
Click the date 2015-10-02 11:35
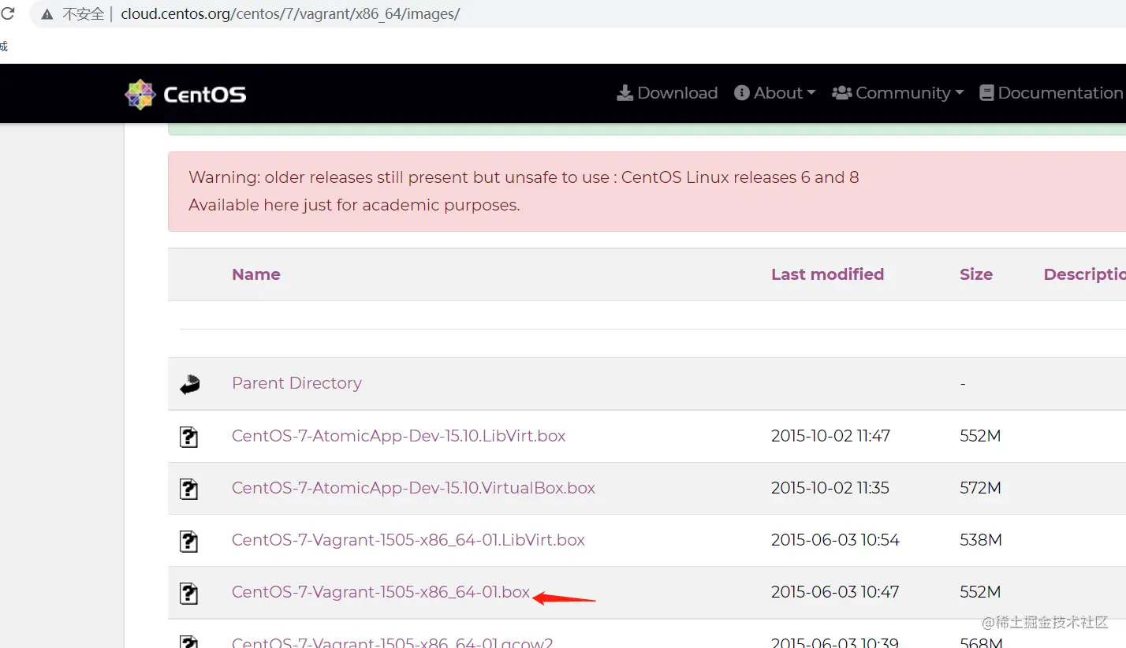[830, 488]
